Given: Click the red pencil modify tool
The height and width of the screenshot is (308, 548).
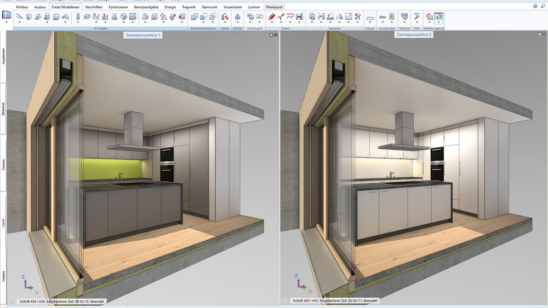Looking at the screenshot, I should 272,16.
